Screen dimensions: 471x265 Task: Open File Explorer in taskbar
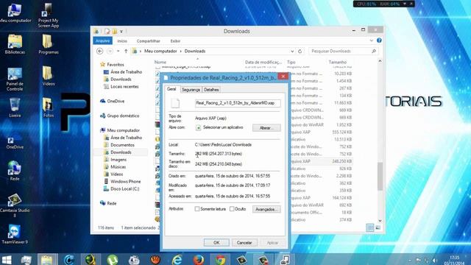tap(47, 260)
